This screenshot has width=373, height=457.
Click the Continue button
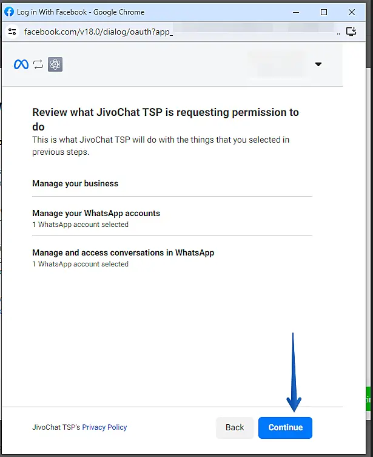point(285,427)
